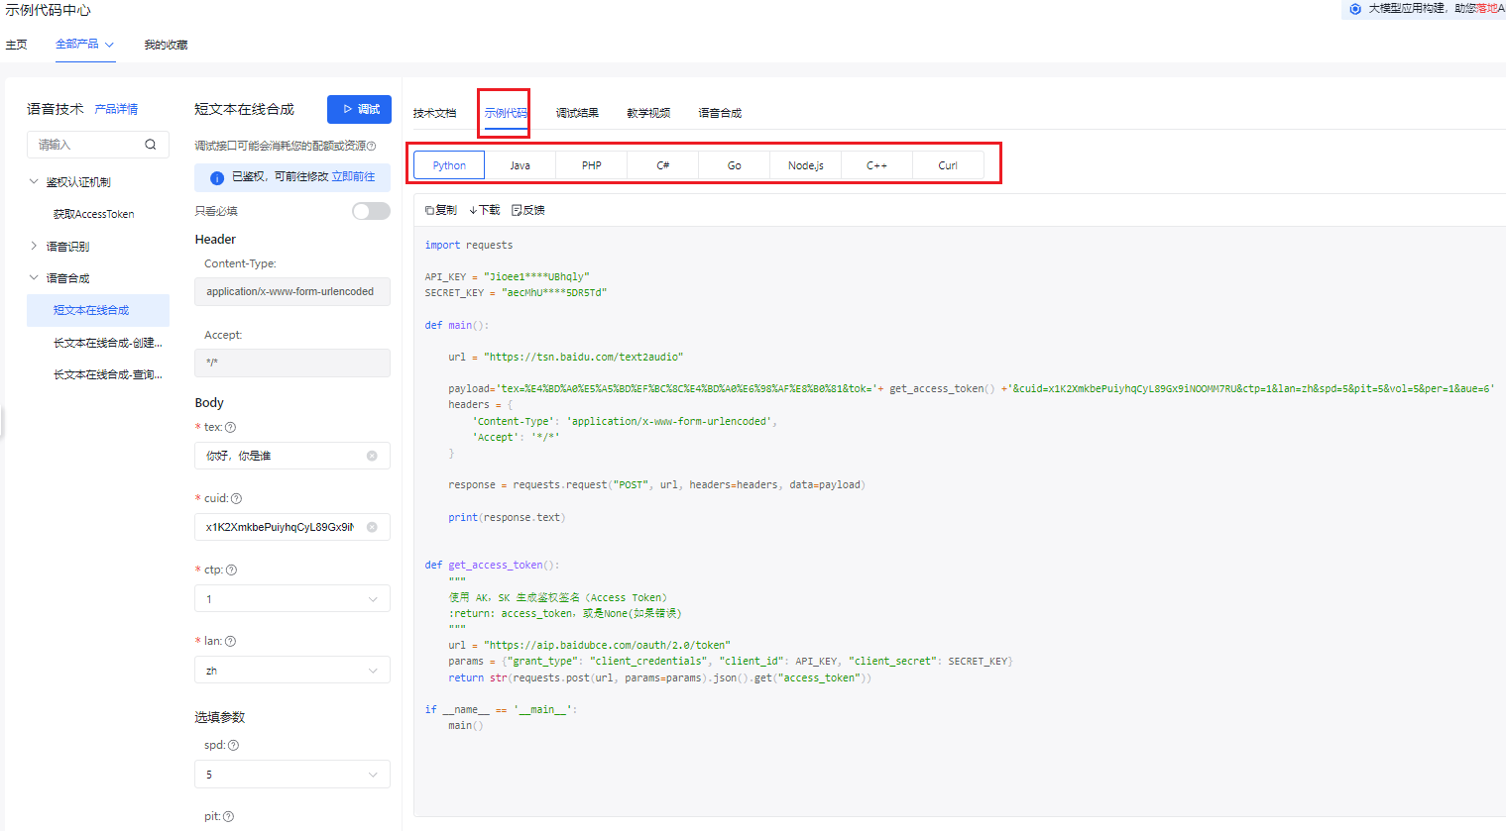Follow the 立即前往 link
The width and height of the screenshot is (1506, 831).
[x=353, y=176]
